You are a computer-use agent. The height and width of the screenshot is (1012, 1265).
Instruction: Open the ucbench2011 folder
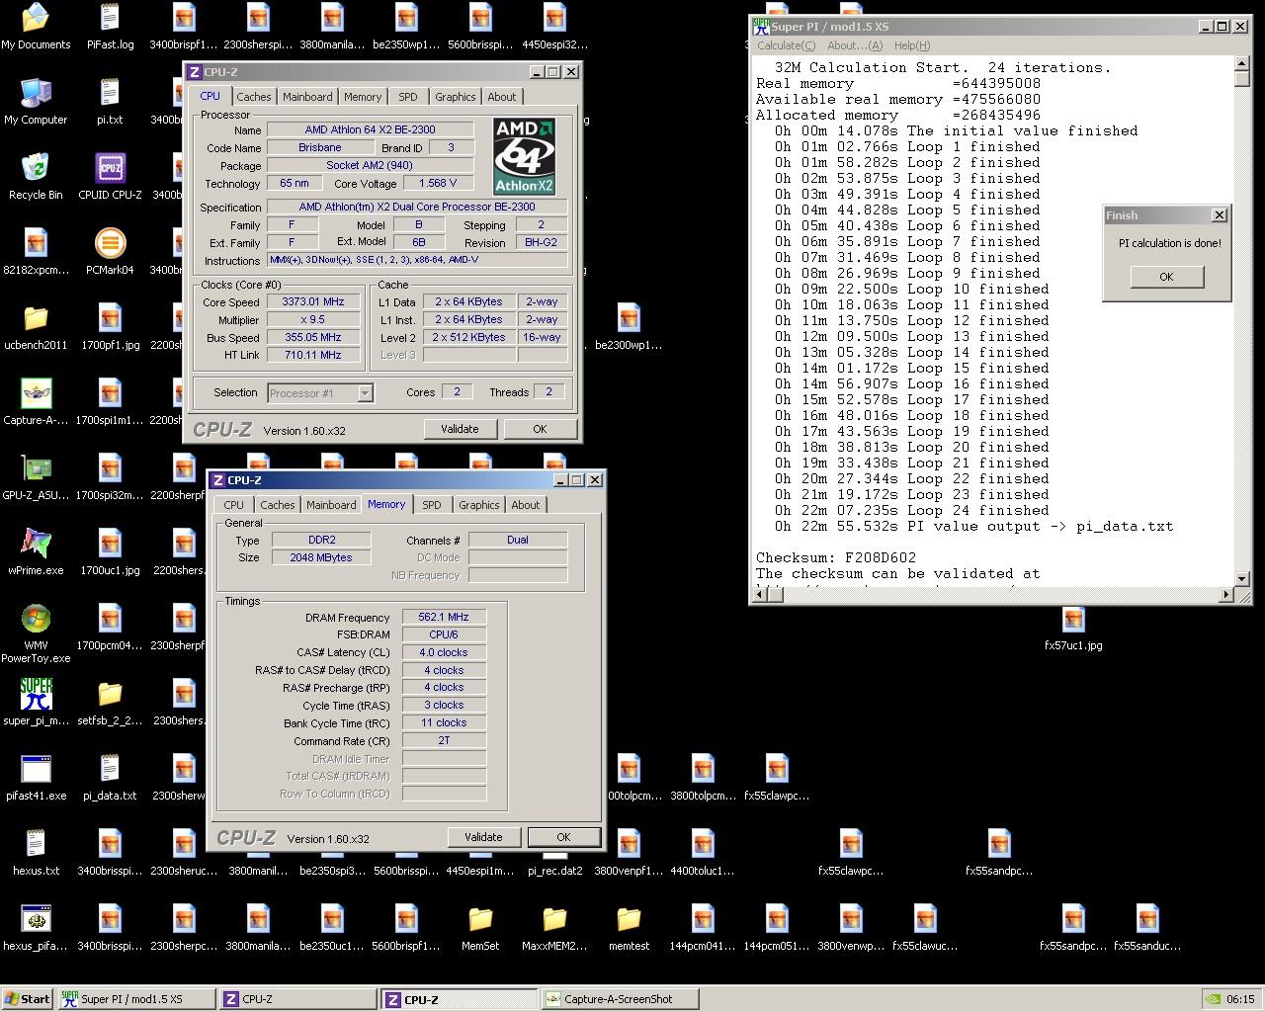36,327
